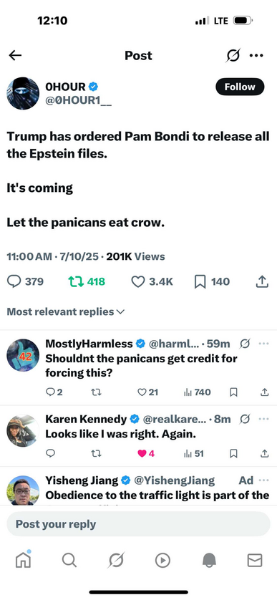Open Notifications bell in bottom bar

209,561
